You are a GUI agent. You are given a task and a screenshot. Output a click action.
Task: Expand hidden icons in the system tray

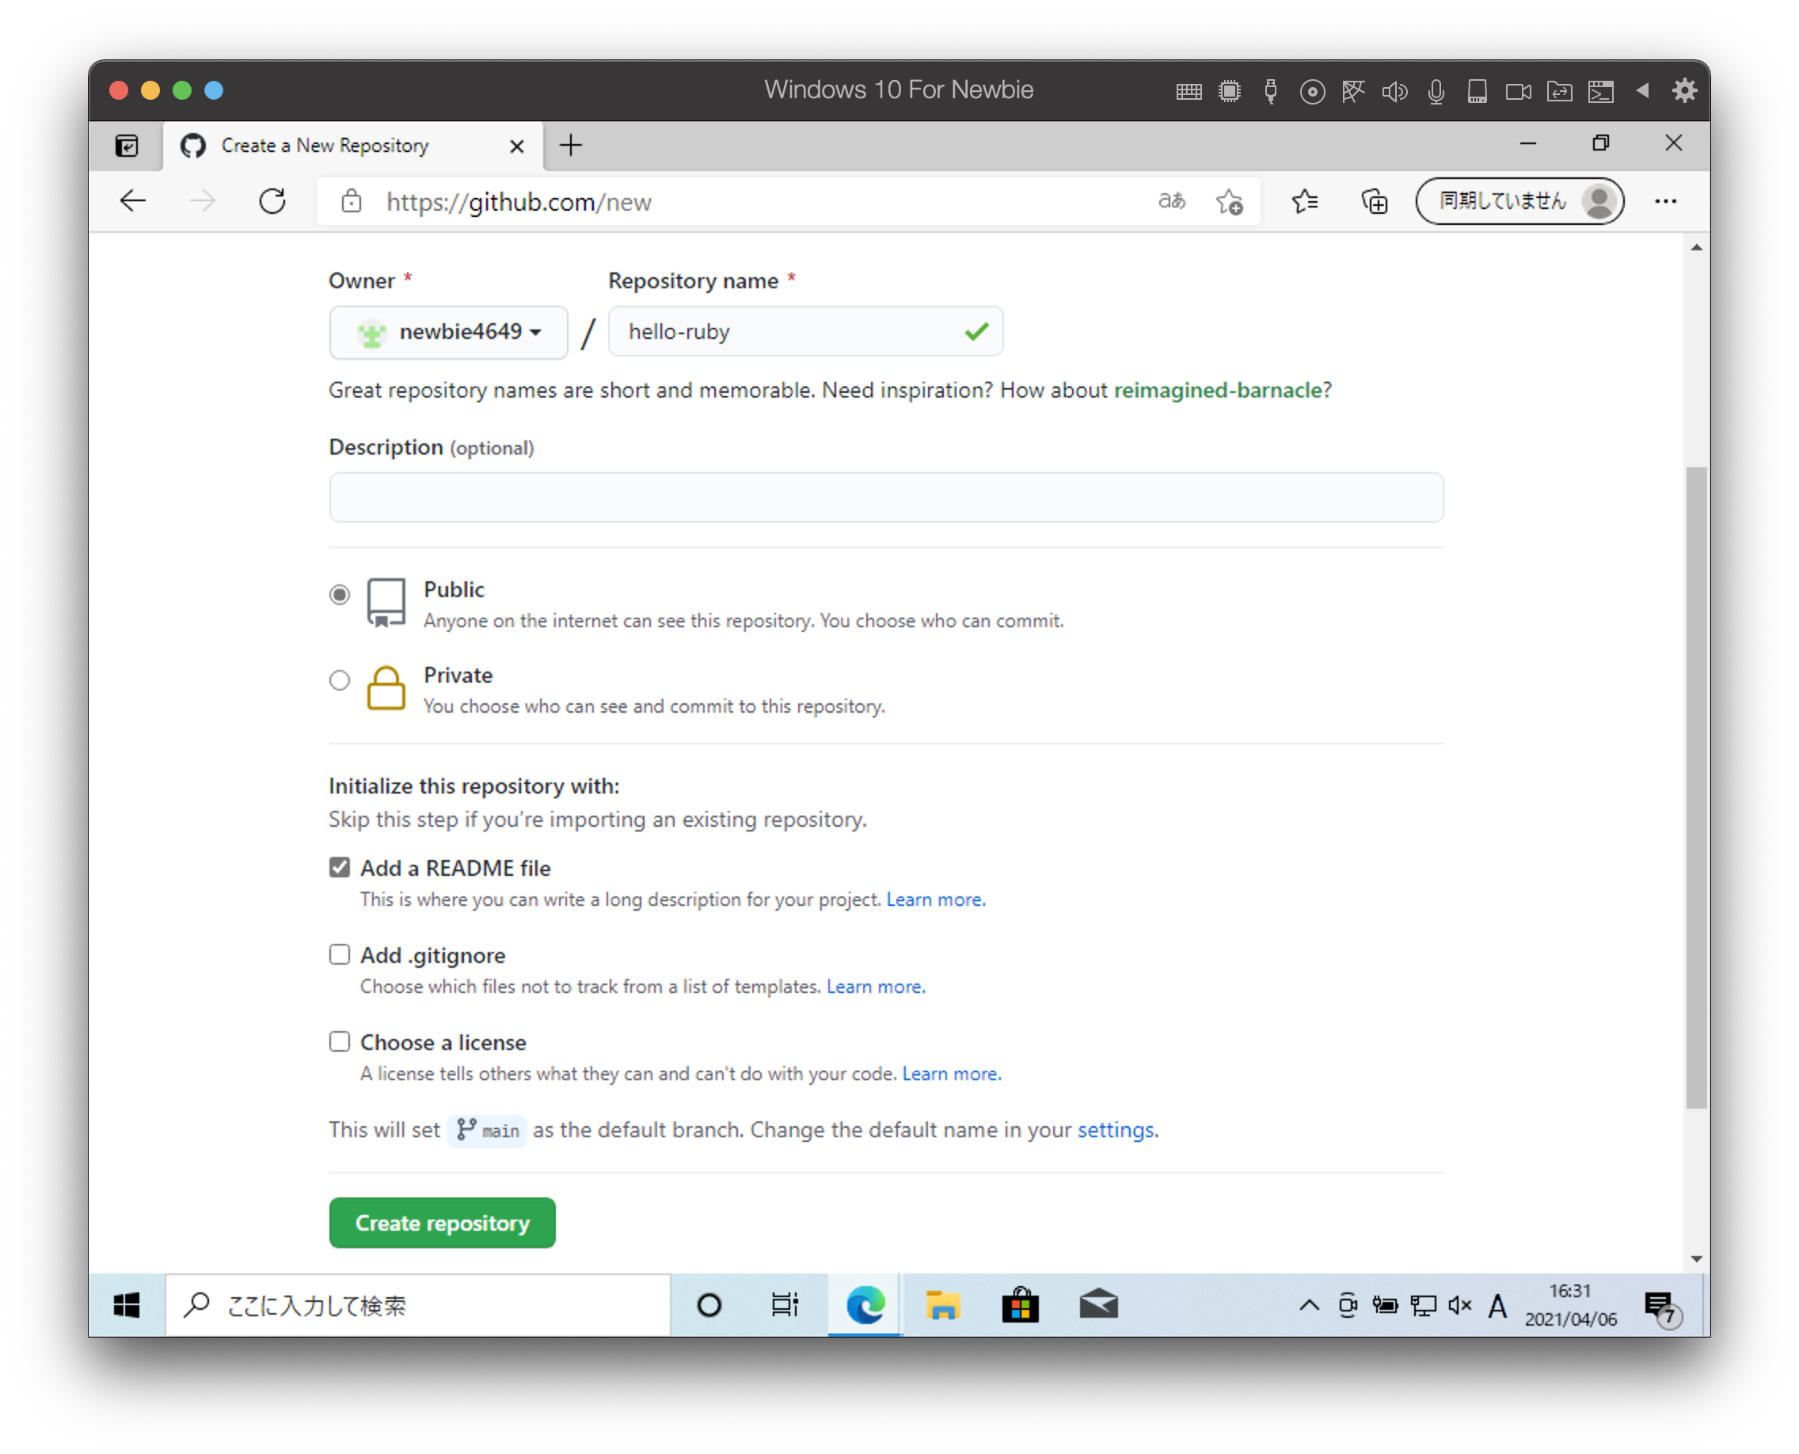pos(1307,1304)
